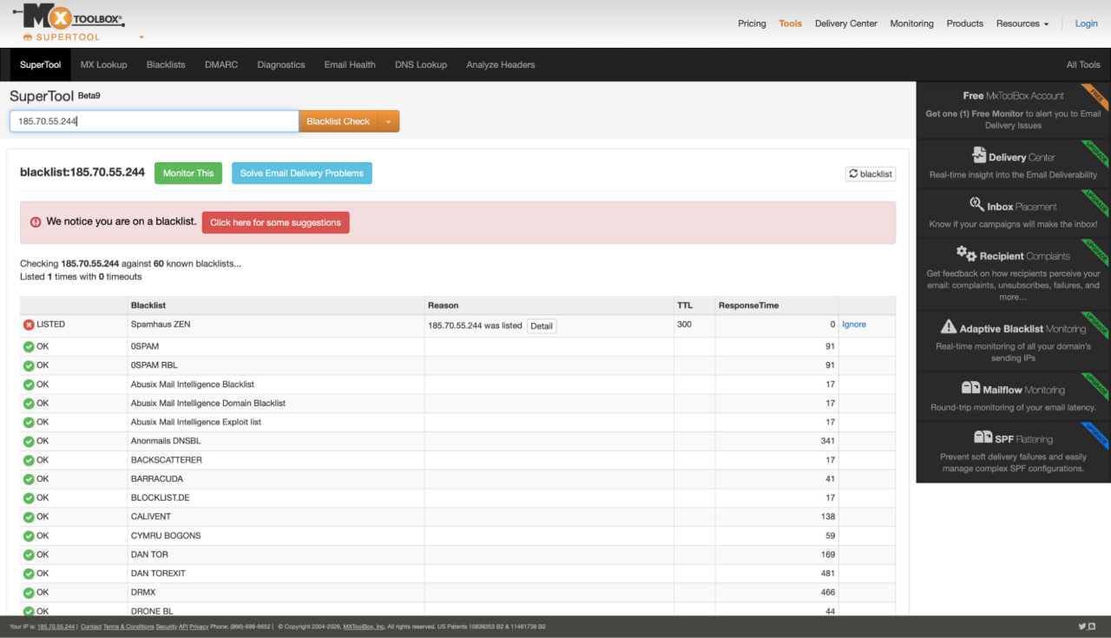Click the green Monitor This button
Screen dimensions: 1111x638
pyautogui.click(x=188, y=174)
